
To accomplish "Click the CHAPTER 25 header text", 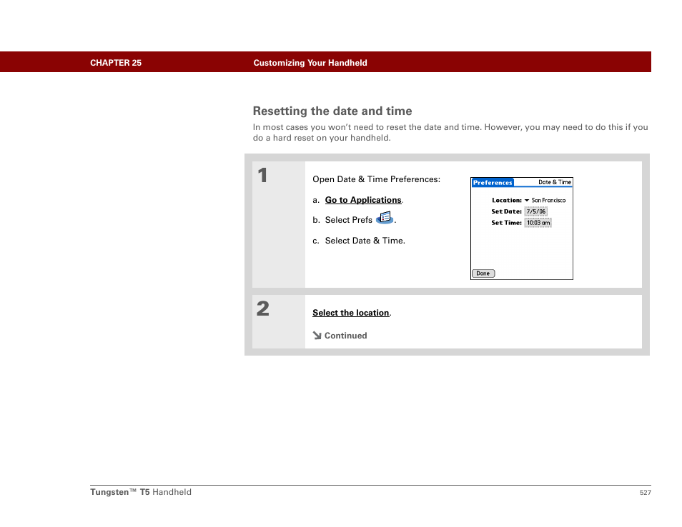I will click(x=116, y=63).
